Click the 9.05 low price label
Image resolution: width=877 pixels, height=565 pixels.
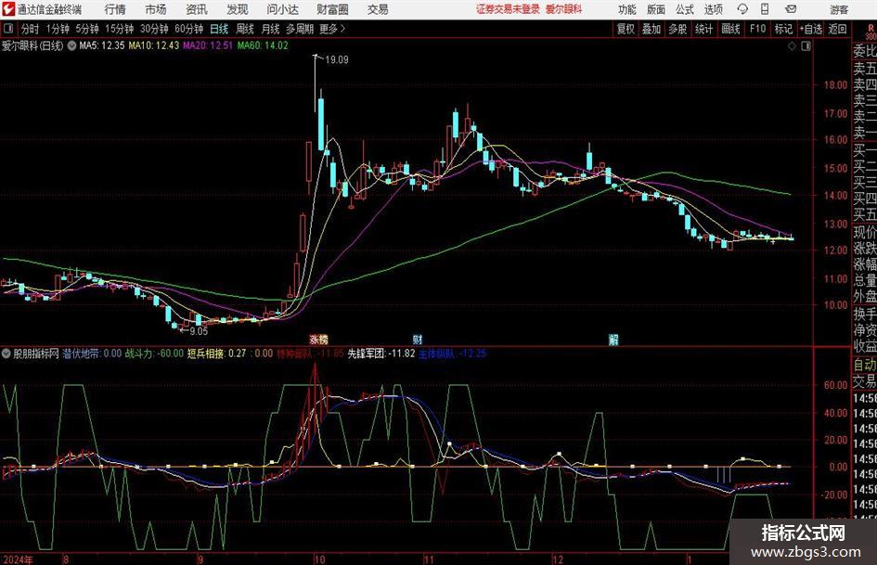(199, 331)
